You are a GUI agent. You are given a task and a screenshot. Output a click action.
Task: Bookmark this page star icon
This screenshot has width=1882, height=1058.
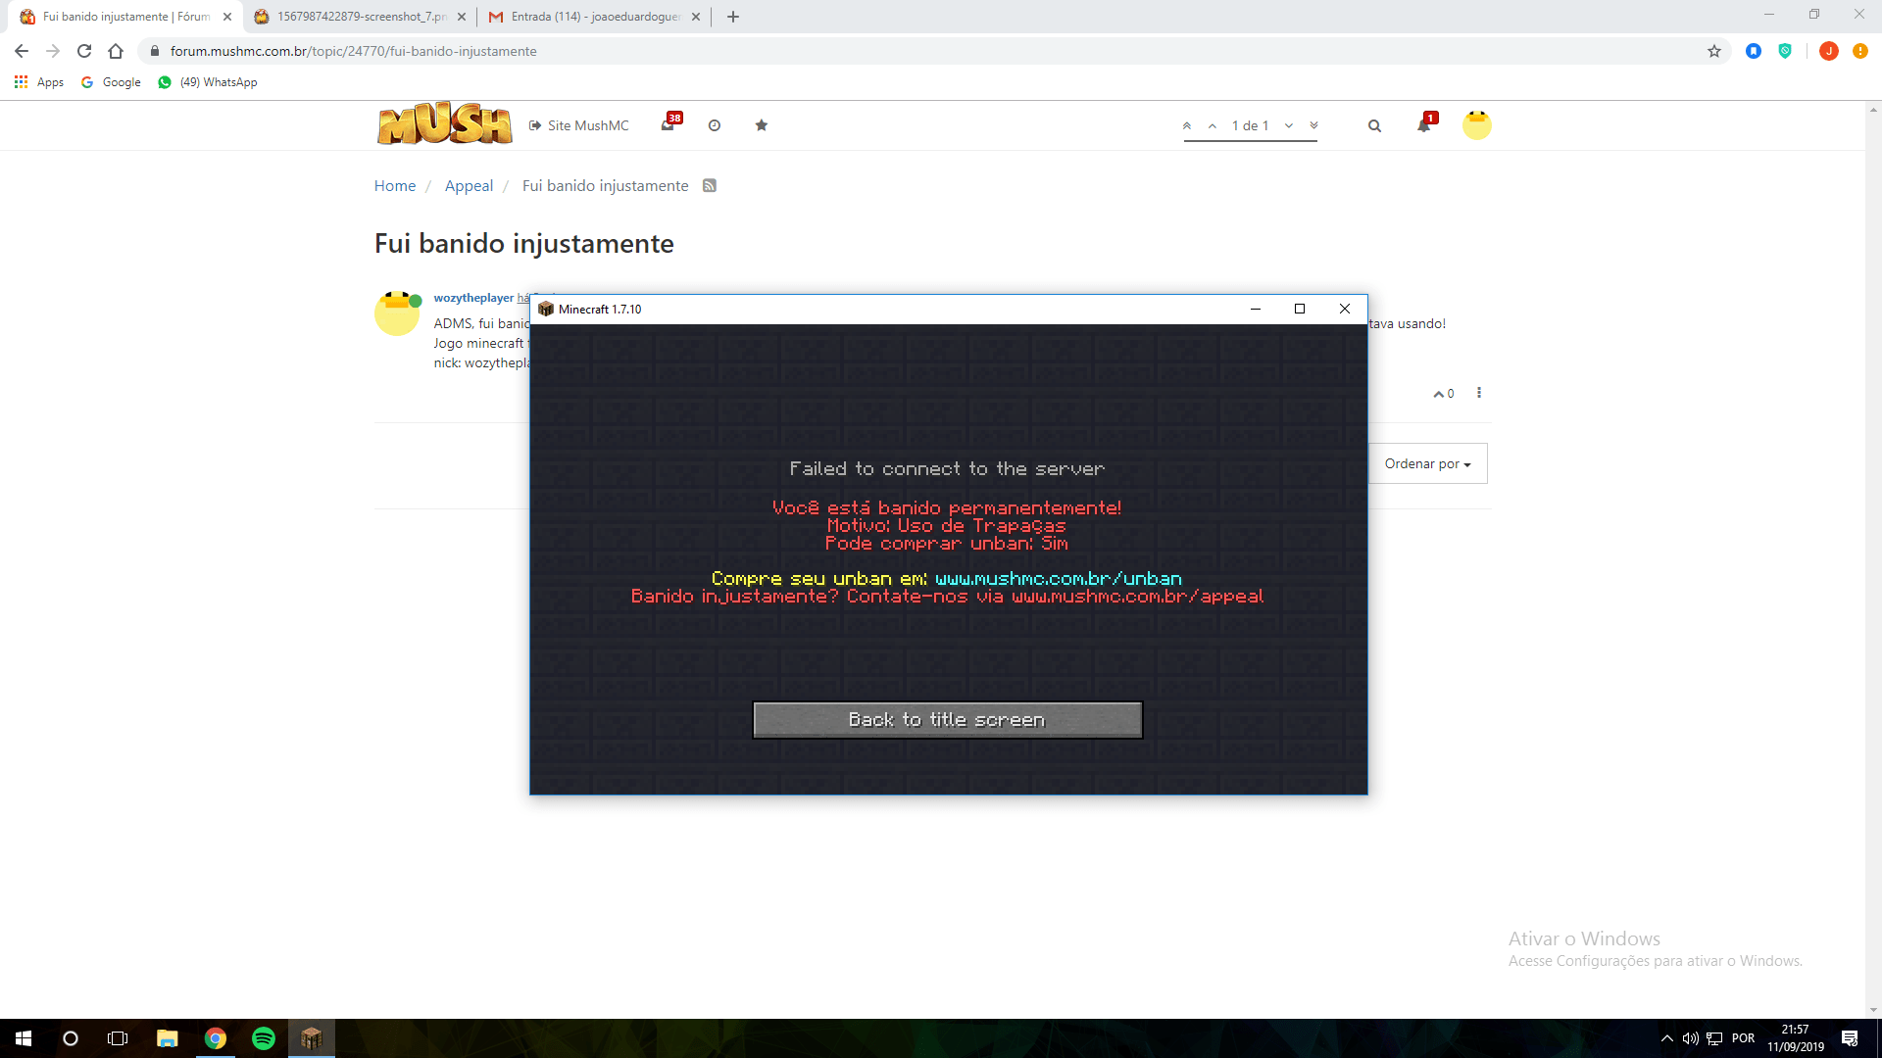(x=1714, y=51)
